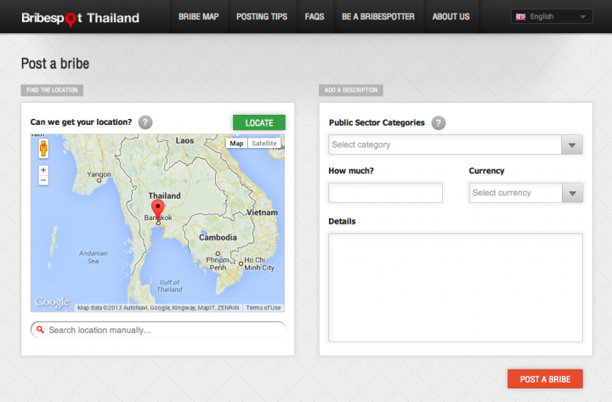Screen dimensions: 612x402
Task: Click the Post a bribe heading
Action: pyautogui.click(x=55, y=64)
